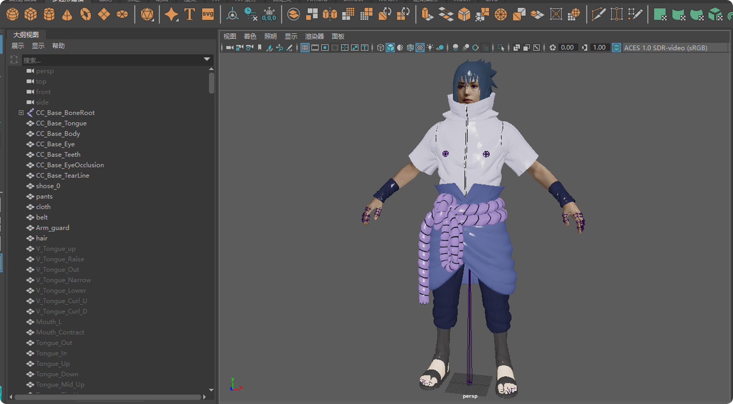Click the select camera icon in viewport toolbar
Screen dimensions: 733x404
click(229, 47)
